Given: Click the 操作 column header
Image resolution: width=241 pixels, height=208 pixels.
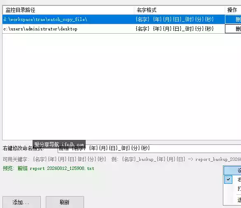Looking at the screenshot, I should tap(233, 10).
